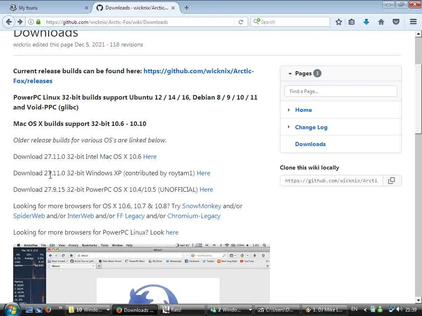Open a new browser tab
422x316 pixels.
187,8
